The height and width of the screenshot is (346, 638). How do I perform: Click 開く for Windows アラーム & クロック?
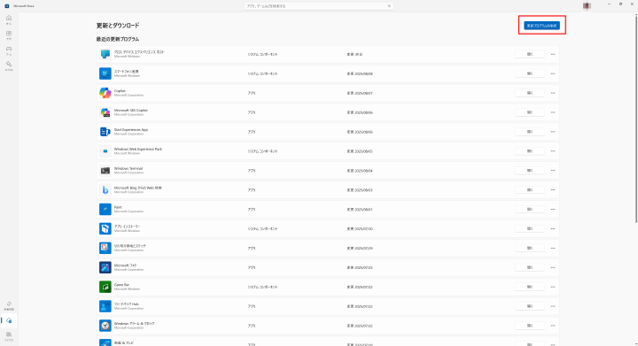coord(530,326)
